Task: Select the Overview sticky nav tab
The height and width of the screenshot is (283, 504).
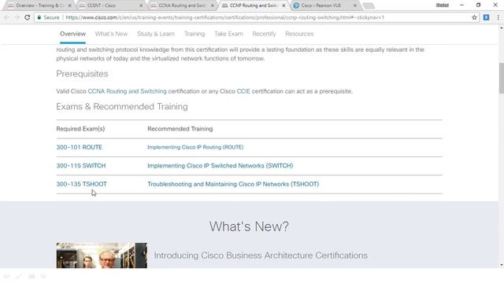Action: [x=72, y=34]
